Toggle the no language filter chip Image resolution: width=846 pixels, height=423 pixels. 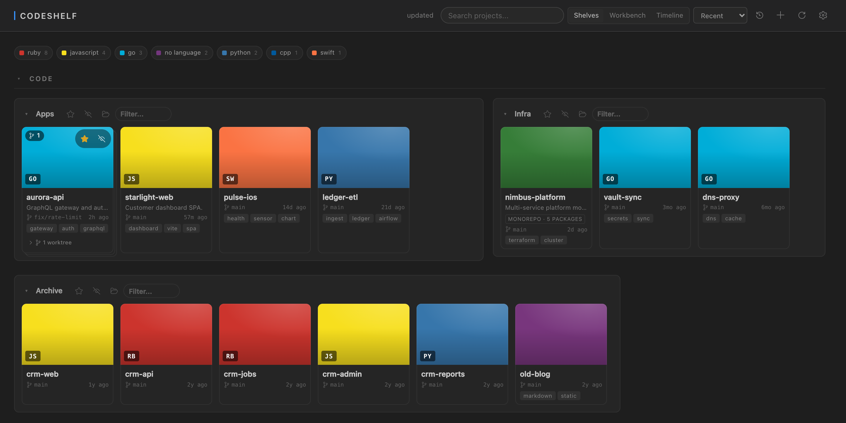[x=182, y=53]
